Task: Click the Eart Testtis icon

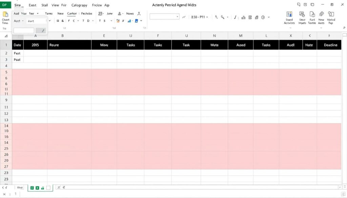Action: (x=312, y=15)
